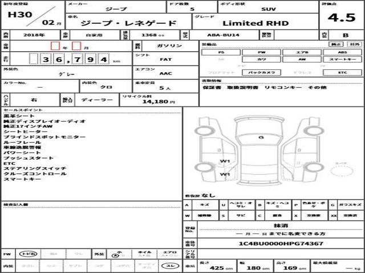Image resolution: width=365 pixels, height=273 pixels.
Task: Select 保証書 in document info
Action: (x=212, y=88)
